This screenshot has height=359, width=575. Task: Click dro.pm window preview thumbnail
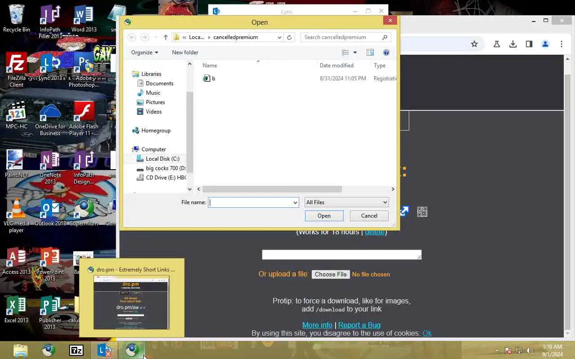131,302
